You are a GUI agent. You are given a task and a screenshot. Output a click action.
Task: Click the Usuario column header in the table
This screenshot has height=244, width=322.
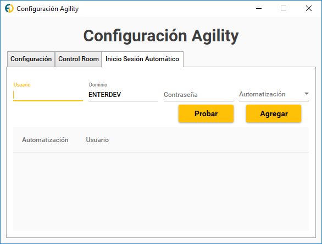[97, 140]
